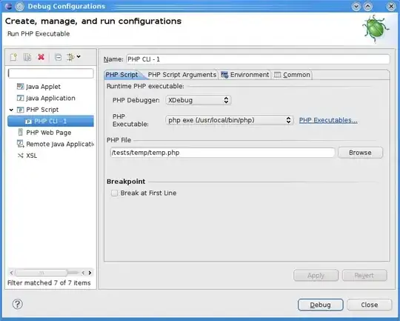Image resolution: width=400 pixels, height=321 pixels.
Task: Open the PHP Debugger XDebug dropdown
Action: [199, 100]
